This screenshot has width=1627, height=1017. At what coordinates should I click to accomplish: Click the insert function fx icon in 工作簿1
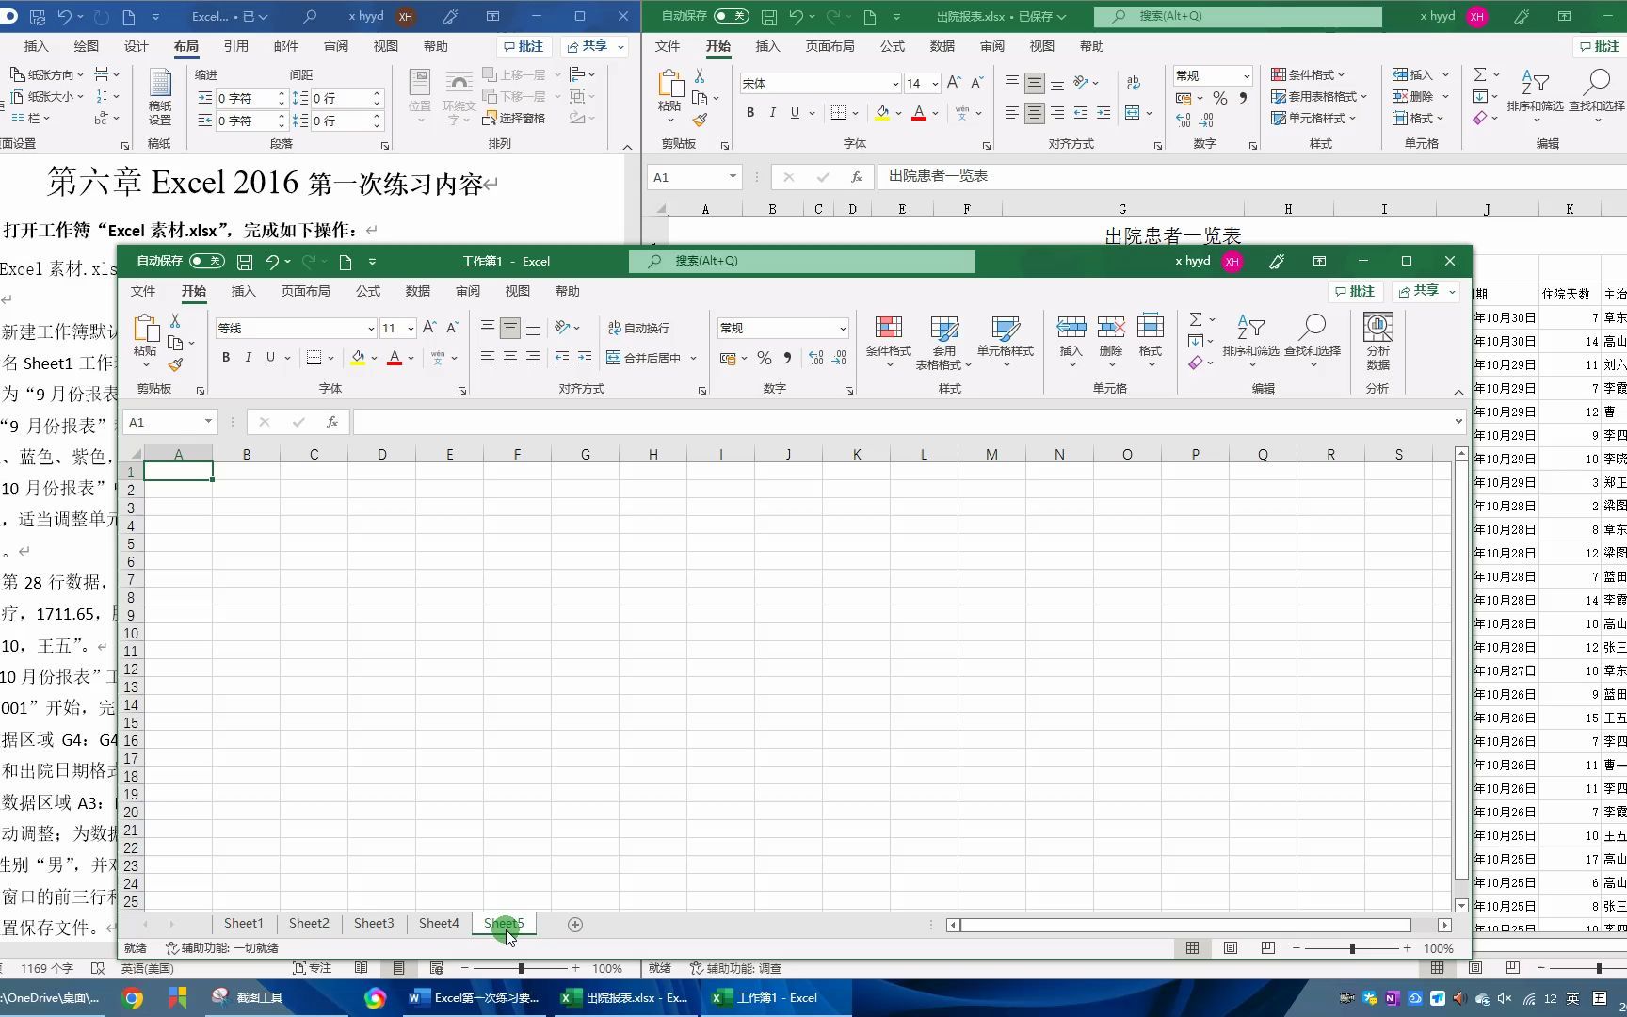(332, 422)
